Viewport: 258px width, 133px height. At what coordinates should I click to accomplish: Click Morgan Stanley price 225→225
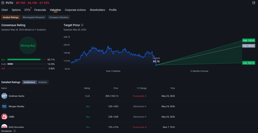[x=113, y=106]
